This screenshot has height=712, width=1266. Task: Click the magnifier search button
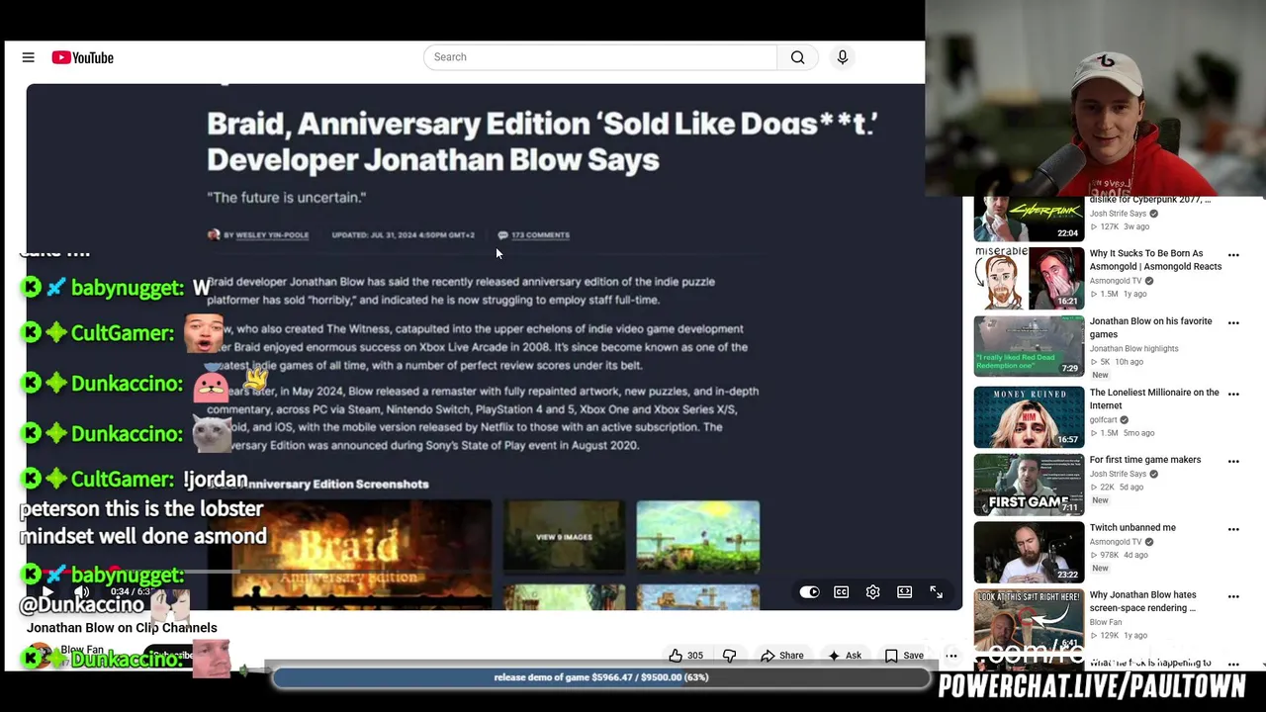click(x=797, y=57)
